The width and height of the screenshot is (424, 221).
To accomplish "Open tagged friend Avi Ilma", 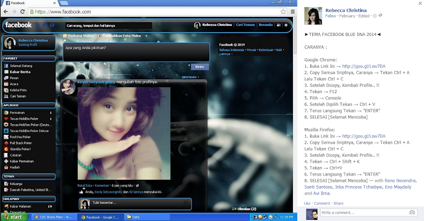I will [x=321, y=193].
